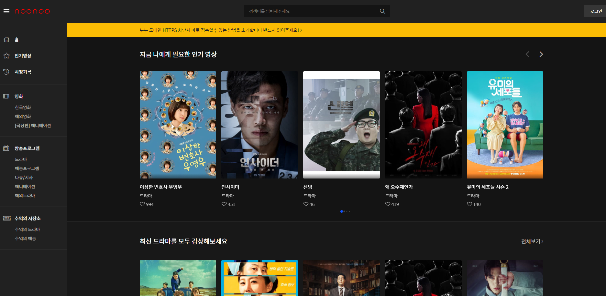Click title text 인사이더
This screenshot has height=296, width=606.
coord(230,187)
